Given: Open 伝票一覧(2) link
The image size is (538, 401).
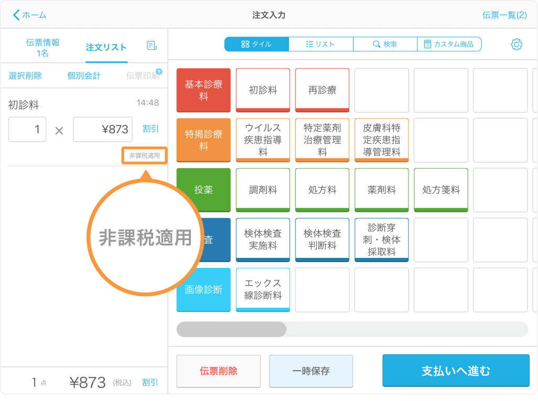Looking at the screenshot, I should (504, 15).
